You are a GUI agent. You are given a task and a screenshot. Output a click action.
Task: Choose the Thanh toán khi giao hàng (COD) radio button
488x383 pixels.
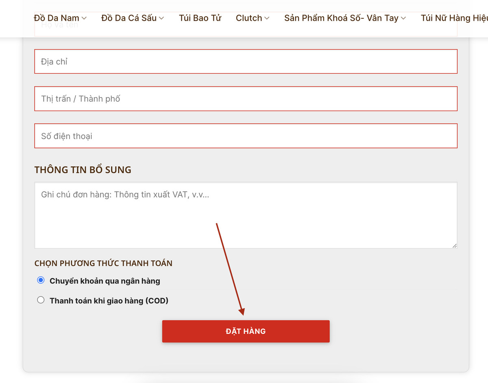(x=41, y=300)
